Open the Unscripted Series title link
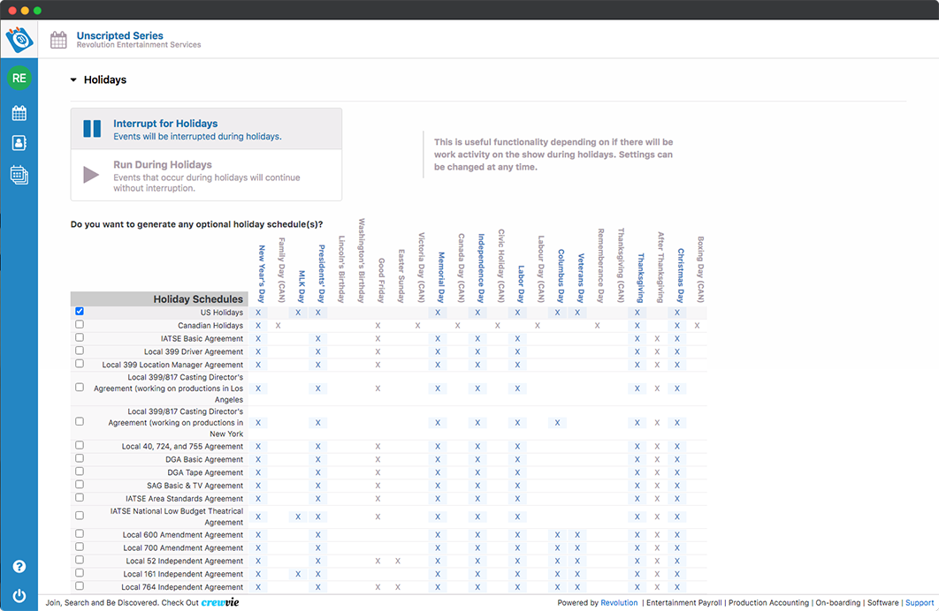Image resolution: width=939 pixels, height=611 pixels. click(119, 35)
